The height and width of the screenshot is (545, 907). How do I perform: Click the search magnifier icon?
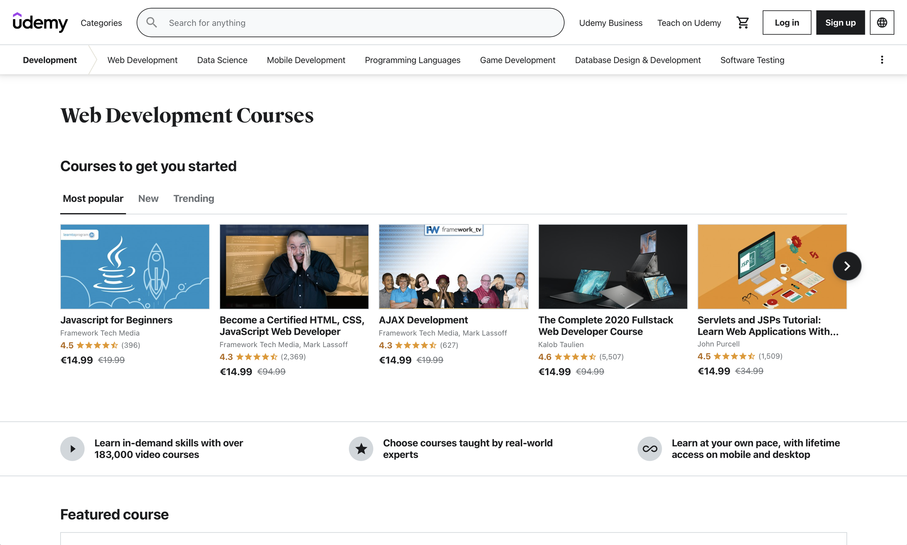[x=152, y=23]
